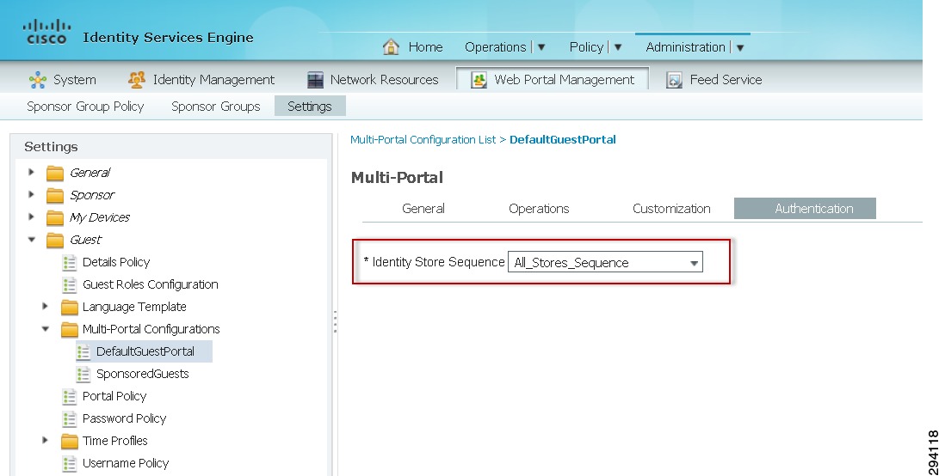939x476 pixels.
Task: Switch to the Customization tab
Action: click(x=671, y=209)
